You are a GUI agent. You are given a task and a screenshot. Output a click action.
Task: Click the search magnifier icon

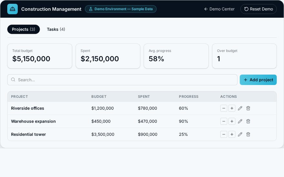[13, 80]
